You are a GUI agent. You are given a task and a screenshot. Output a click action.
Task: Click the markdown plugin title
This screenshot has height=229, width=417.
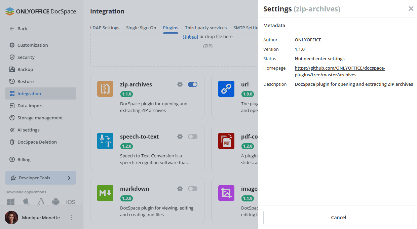135,189
